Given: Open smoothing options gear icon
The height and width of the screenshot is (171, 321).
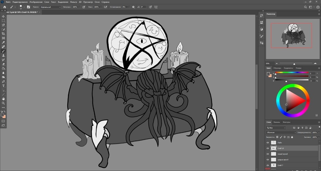Looking at the screenshot, I should point(133,7).
